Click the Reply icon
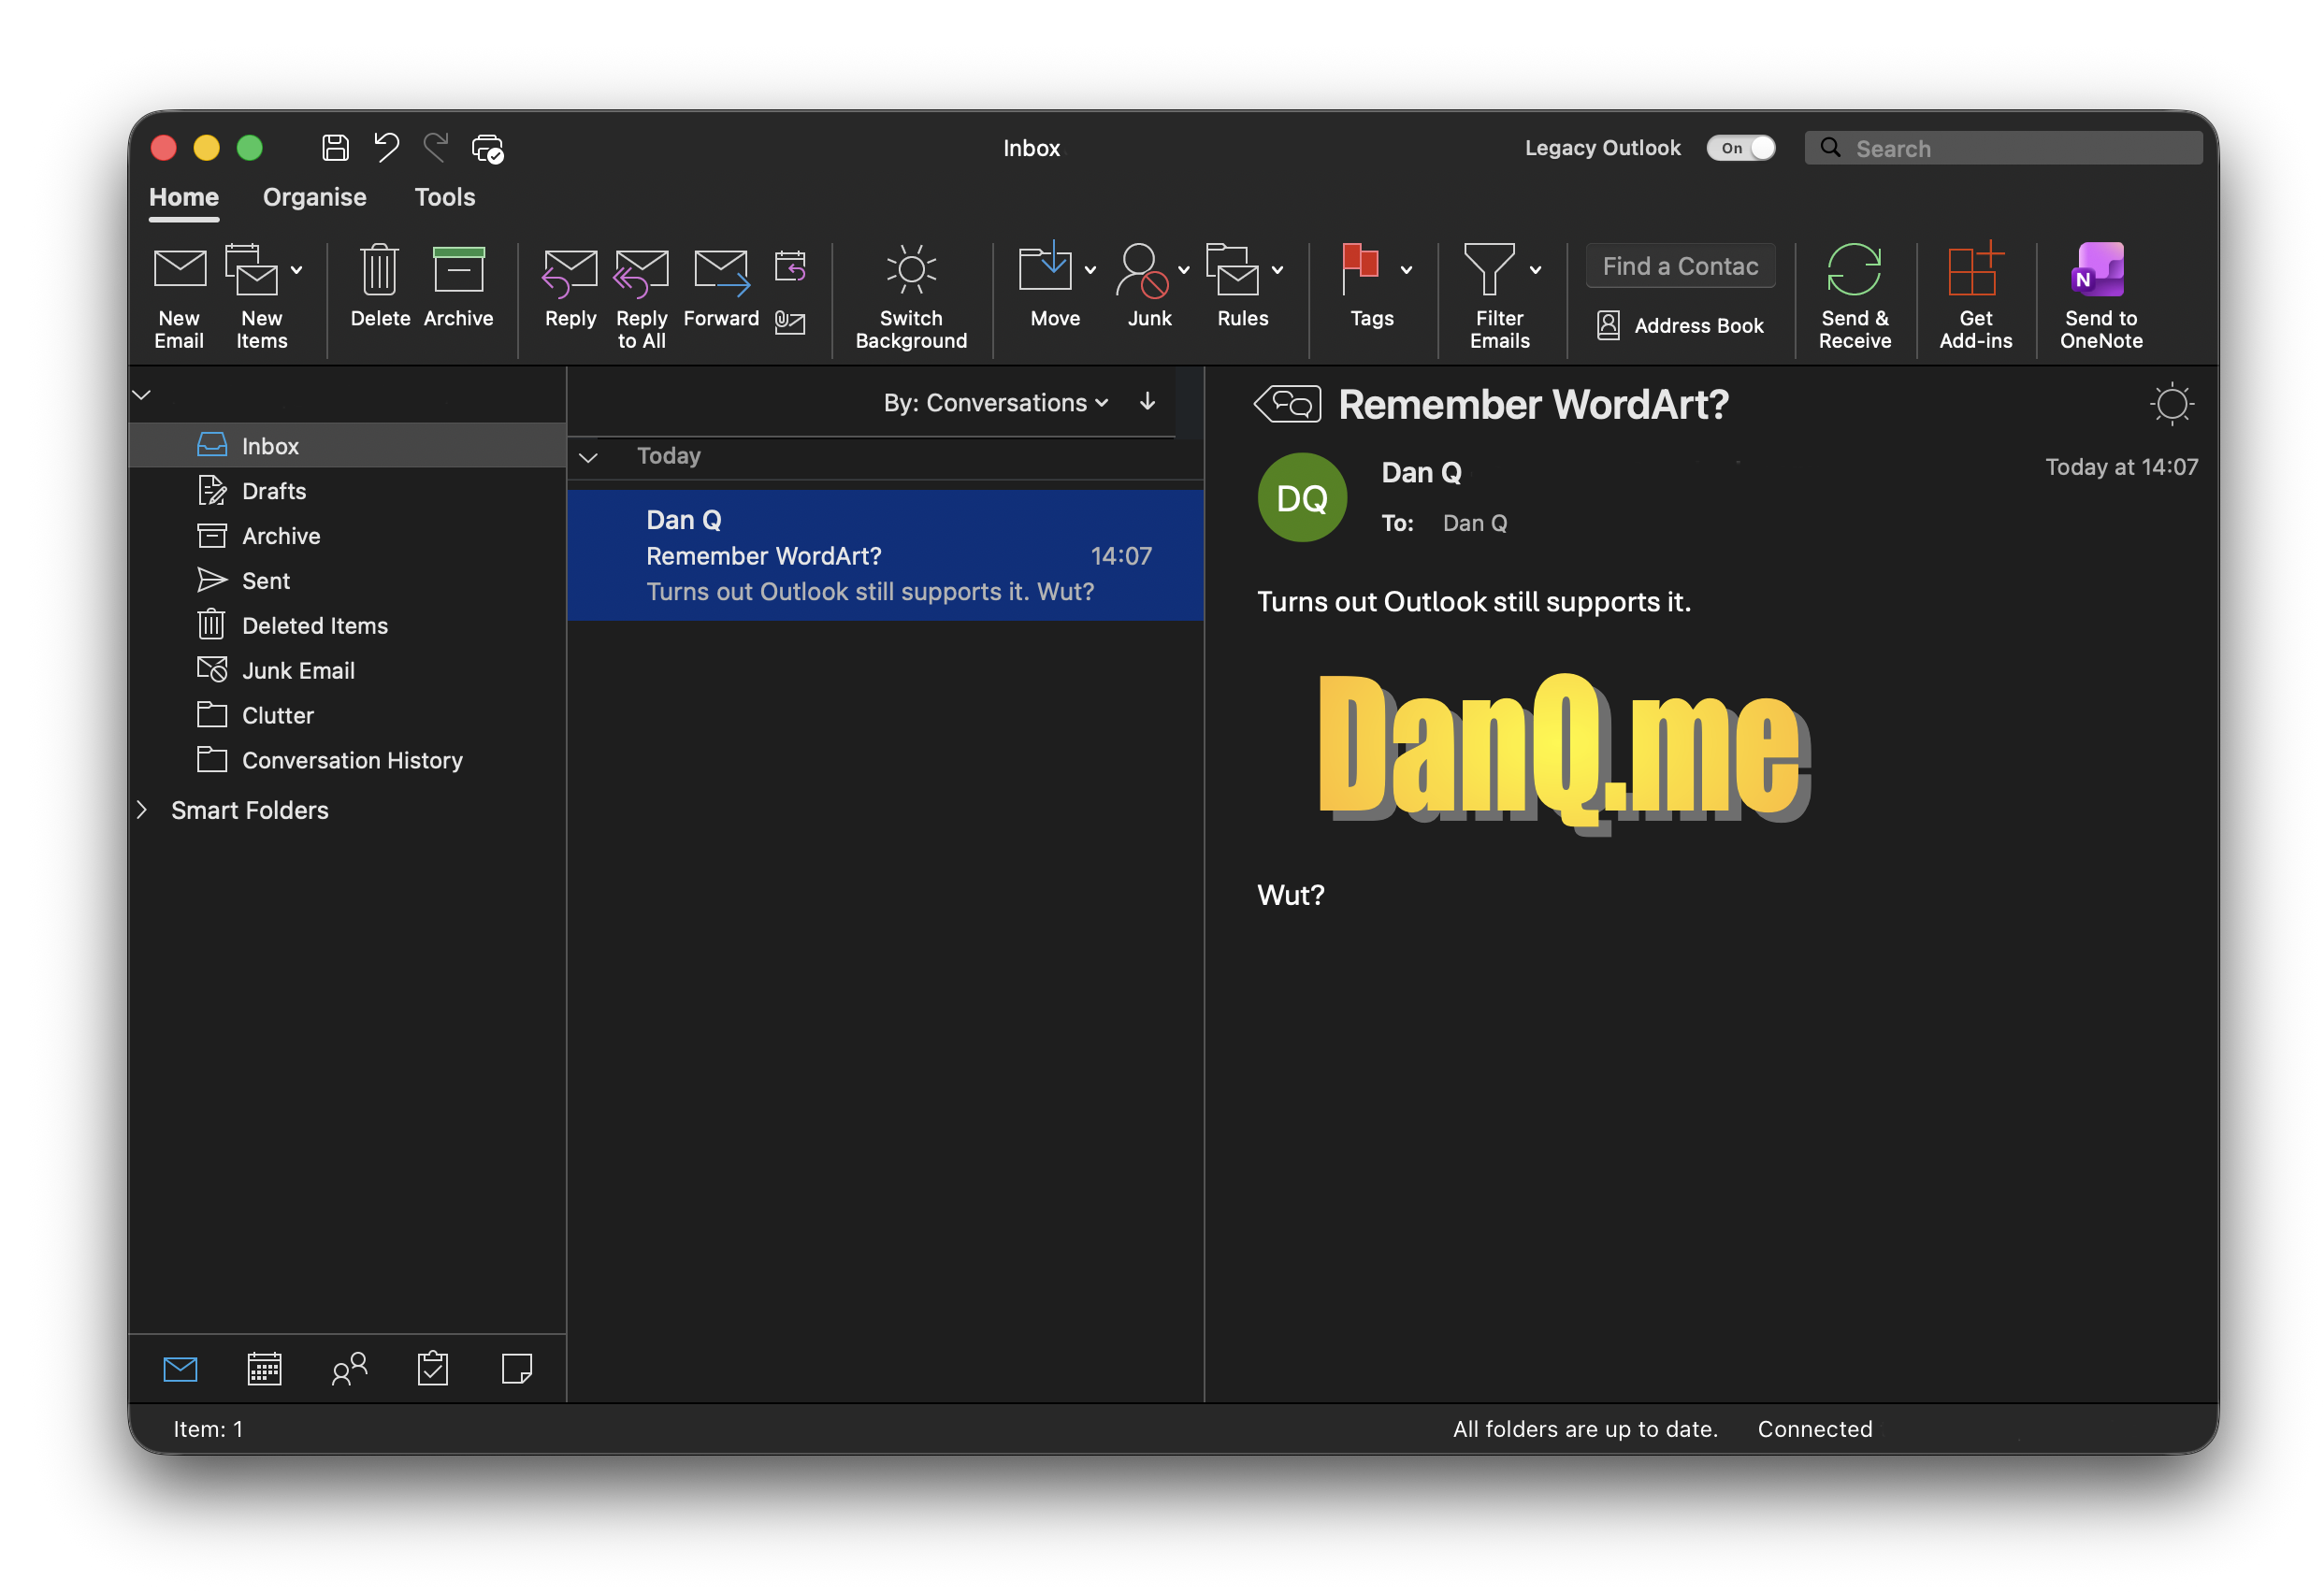The image size is (2324, 1593). click(570, 272)
